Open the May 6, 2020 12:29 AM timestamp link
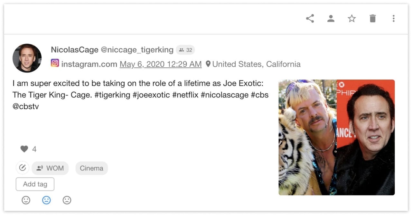 [161, 64]
